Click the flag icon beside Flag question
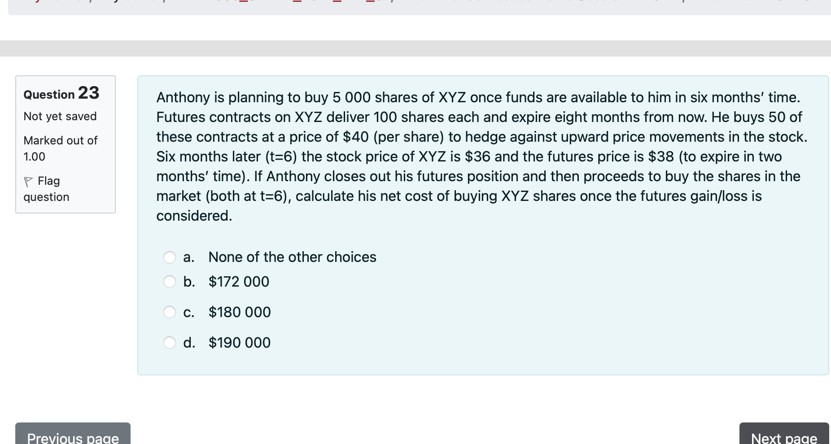 click(x=28, y=181)
